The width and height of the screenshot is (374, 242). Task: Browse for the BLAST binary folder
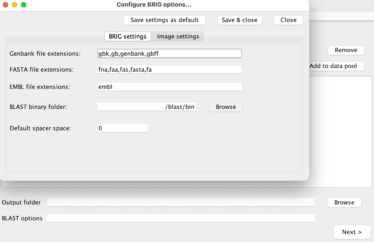click(226, 107)
